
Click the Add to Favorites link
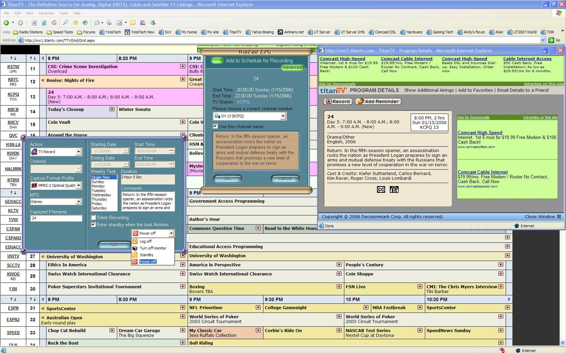pos(475,90)
